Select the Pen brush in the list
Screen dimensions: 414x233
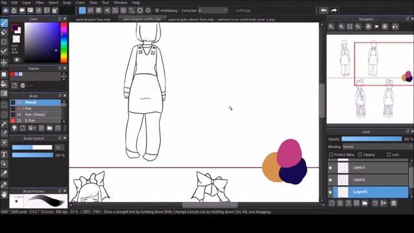click(36, 109)
